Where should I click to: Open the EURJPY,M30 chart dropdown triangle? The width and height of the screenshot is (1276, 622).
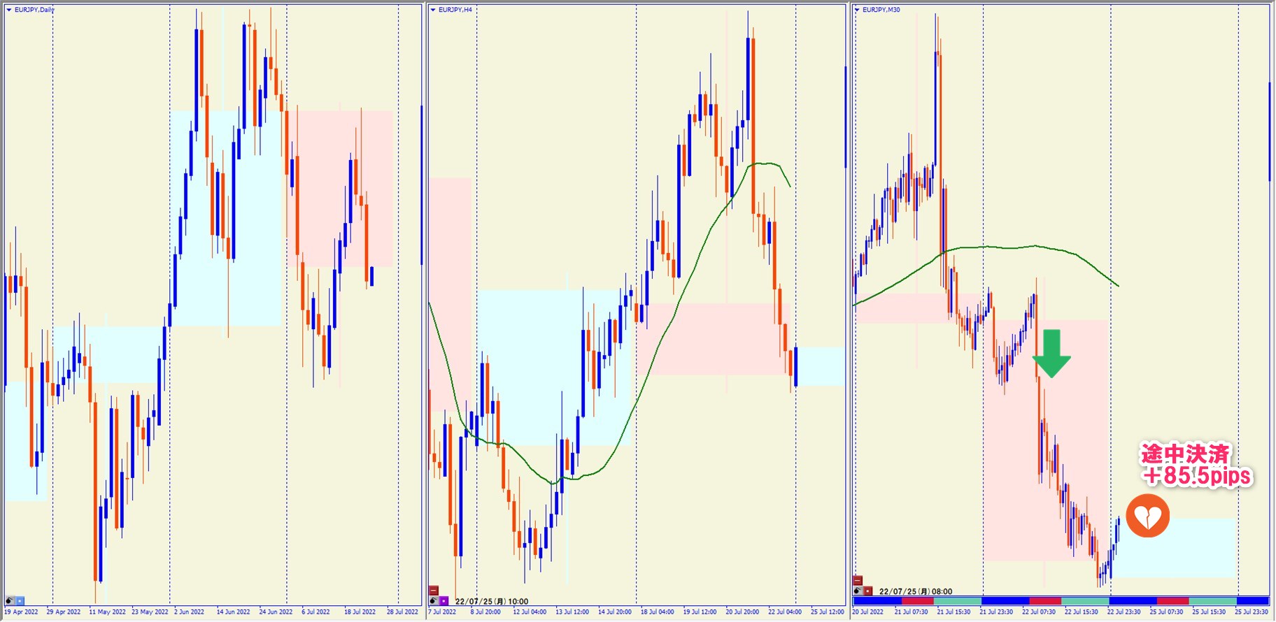857,10
